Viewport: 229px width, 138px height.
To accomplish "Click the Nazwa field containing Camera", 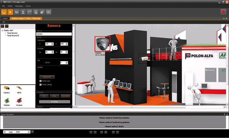I will pos(54,34).
